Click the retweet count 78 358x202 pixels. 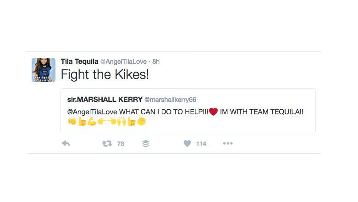tap(121, 144)
